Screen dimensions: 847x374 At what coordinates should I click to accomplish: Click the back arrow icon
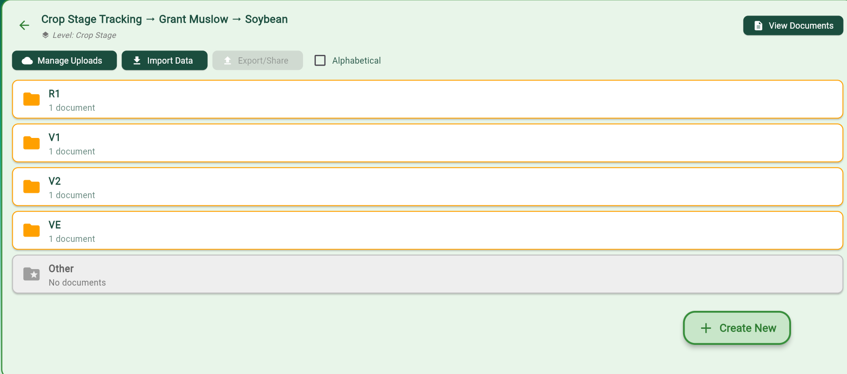point(24,25)
